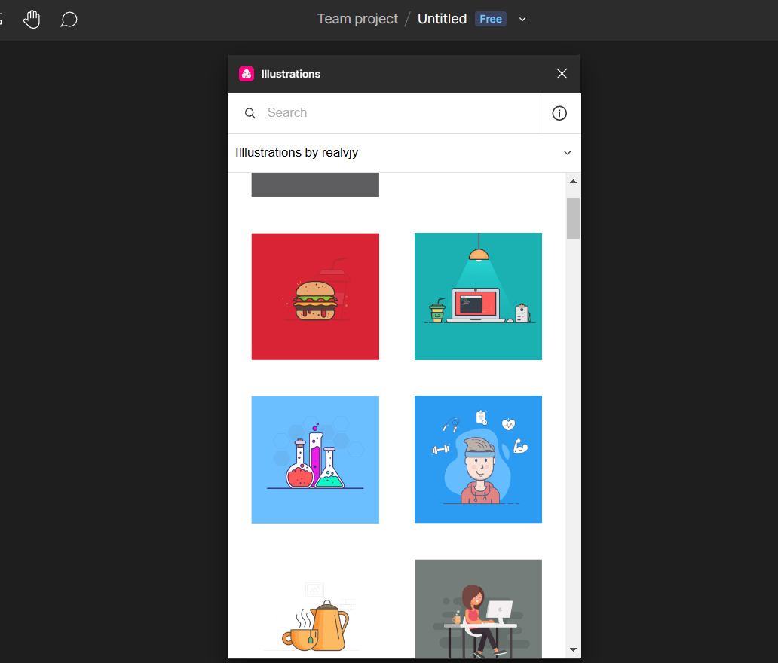The image size is (778, 663).
Task: Select the Hand tool in the toolbar
Action: point(32,19)
